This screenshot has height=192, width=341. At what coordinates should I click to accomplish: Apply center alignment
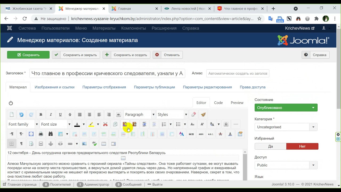pyautogui.click(x=90, y=114)
